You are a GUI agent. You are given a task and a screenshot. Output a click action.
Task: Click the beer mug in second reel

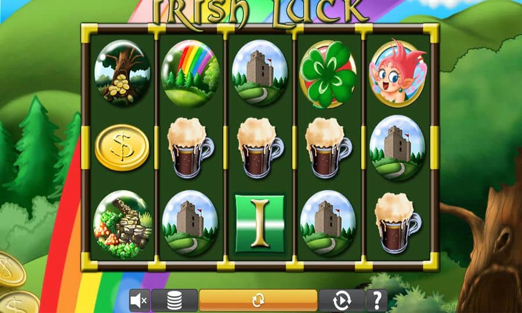pyautogui.click(x=190, y=148)
